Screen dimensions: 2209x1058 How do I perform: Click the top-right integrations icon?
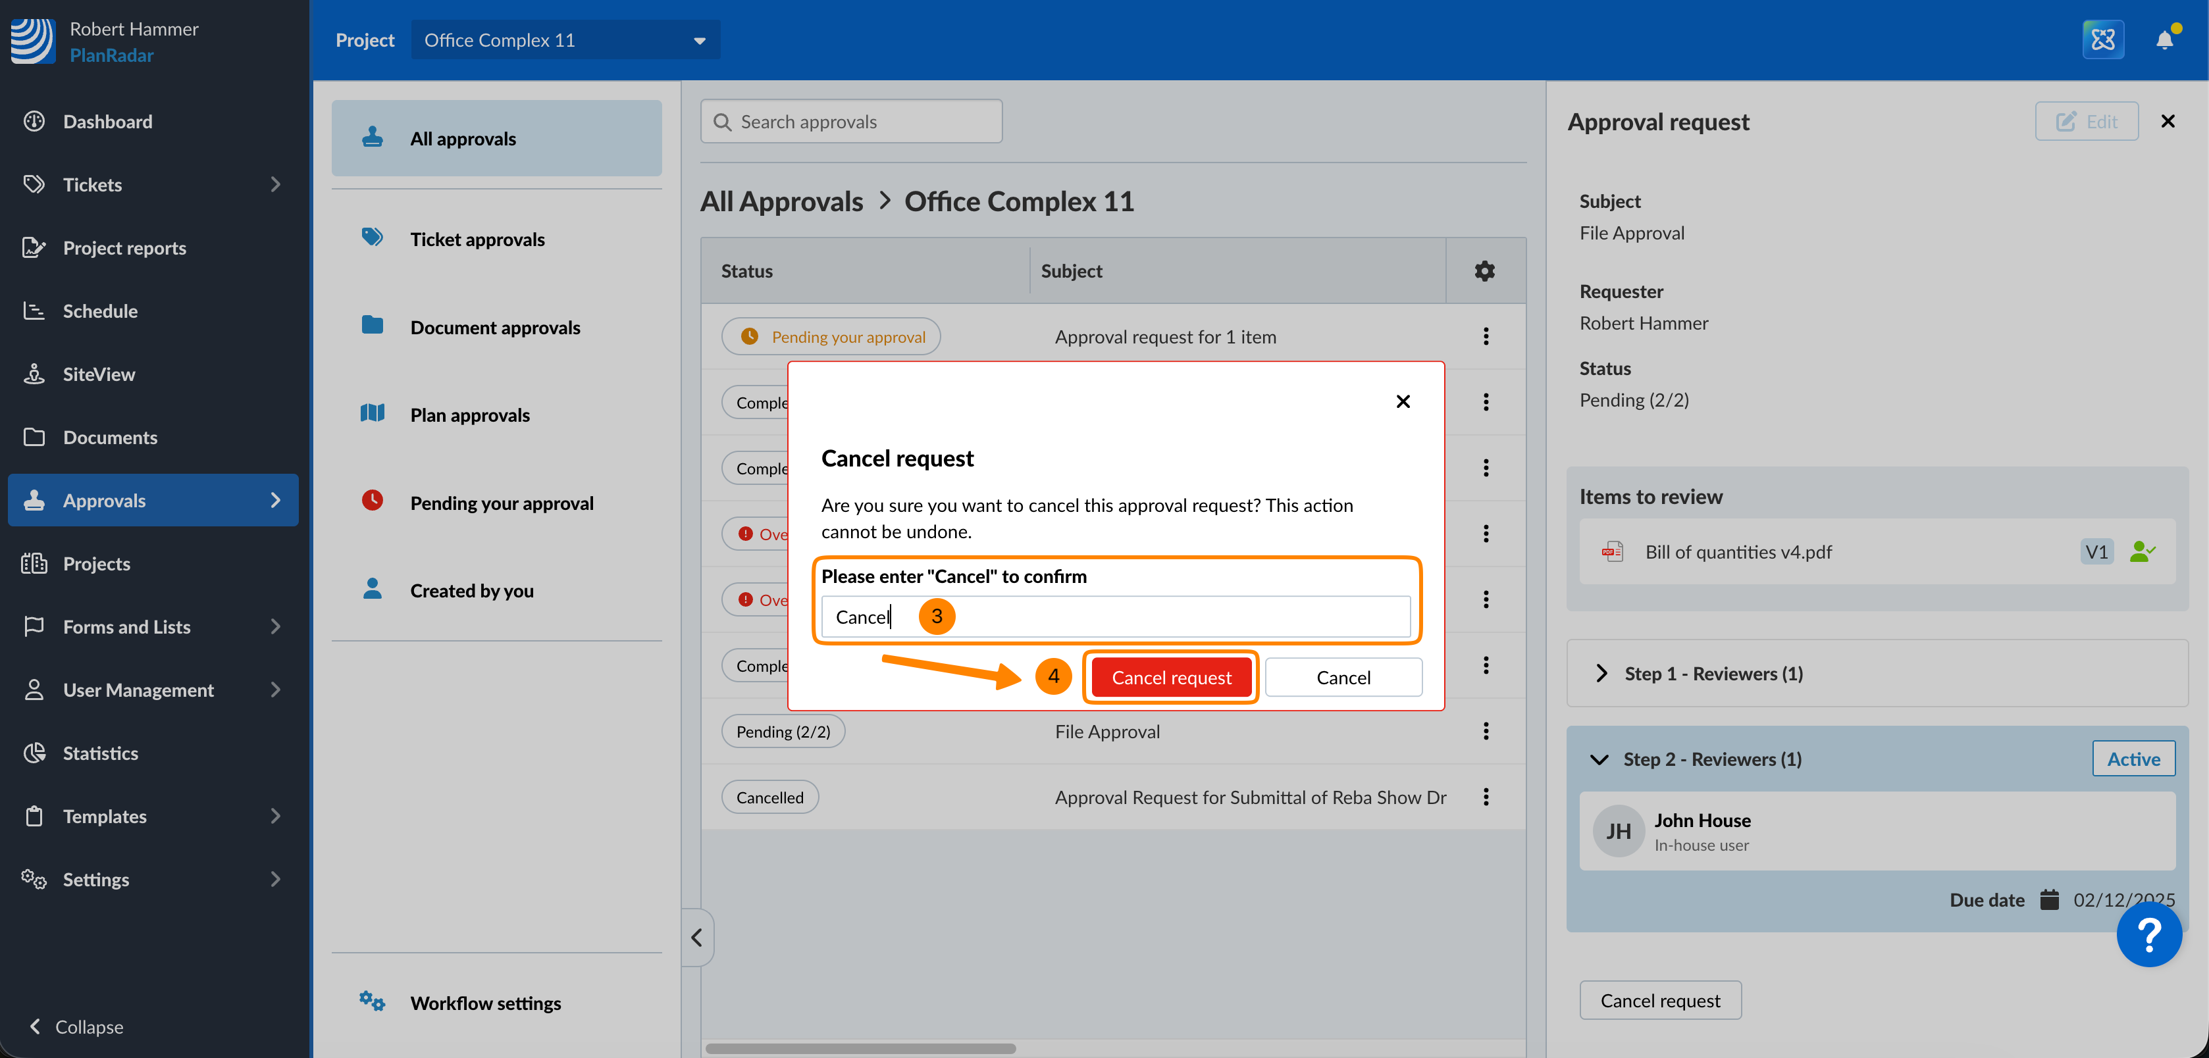(2102, 39)
